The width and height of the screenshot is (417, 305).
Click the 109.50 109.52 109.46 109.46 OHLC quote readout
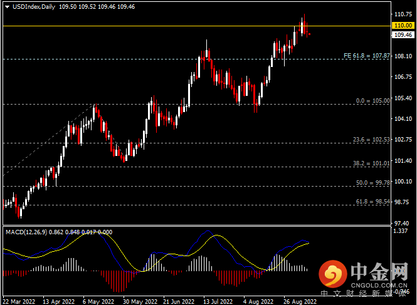[97, 7]
